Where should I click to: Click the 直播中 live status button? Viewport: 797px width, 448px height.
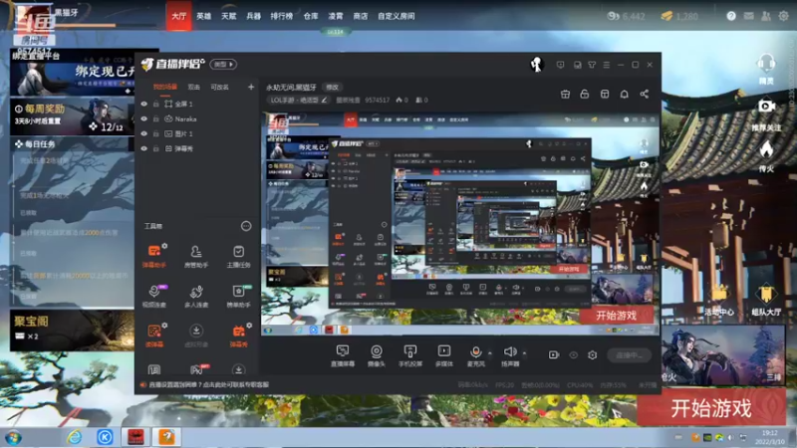pos(630,355)
